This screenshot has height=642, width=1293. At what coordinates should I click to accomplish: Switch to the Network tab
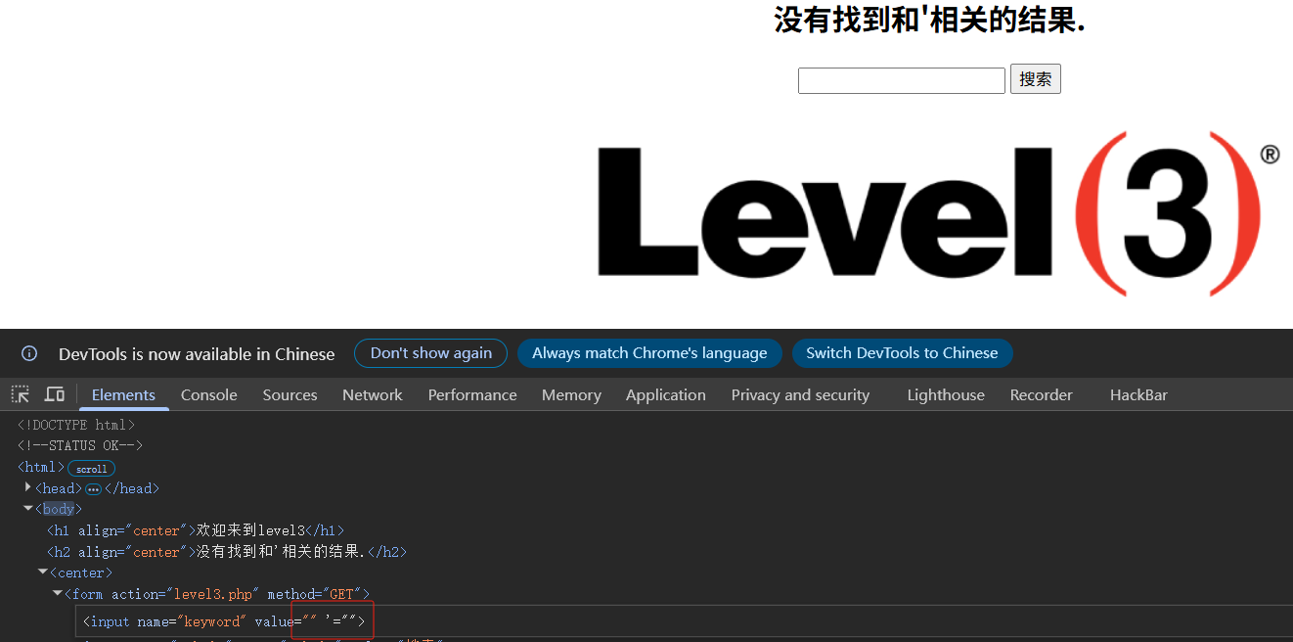(x=373, y=394)
